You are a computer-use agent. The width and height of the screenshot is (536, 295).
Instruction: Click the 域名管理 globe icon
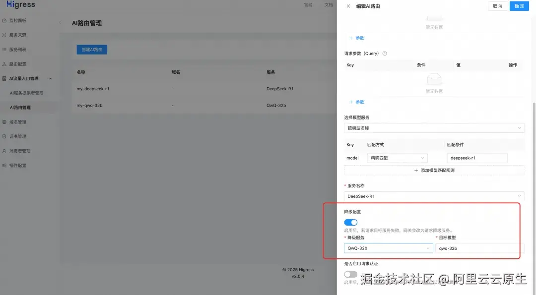[x=4, y=122]
